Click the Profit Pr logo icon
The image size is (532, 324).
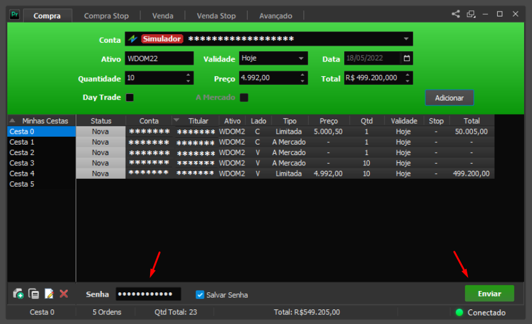[x=15, y=15]
